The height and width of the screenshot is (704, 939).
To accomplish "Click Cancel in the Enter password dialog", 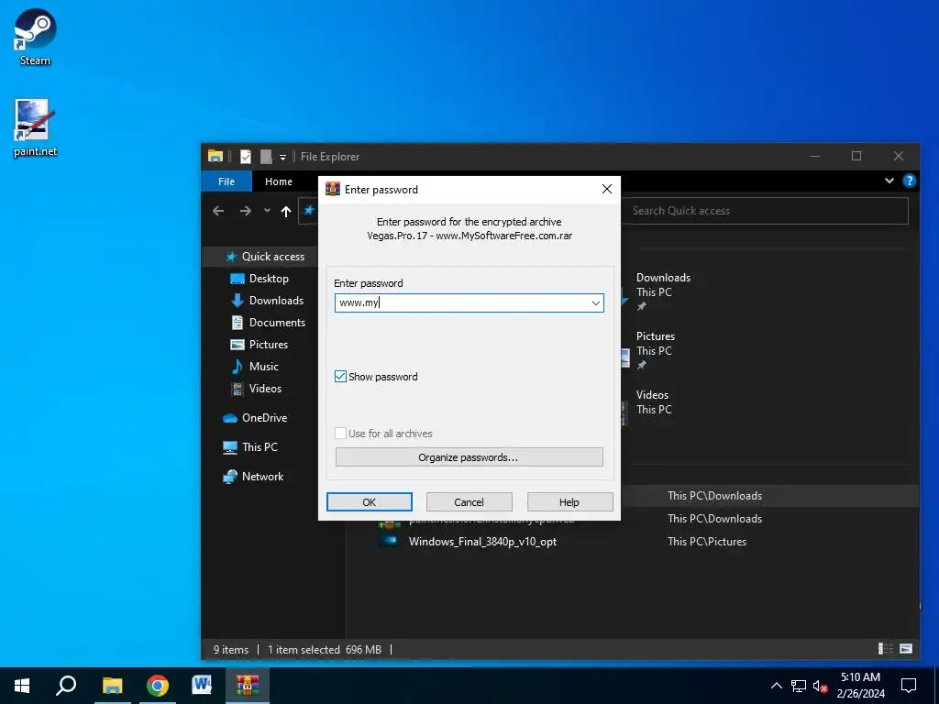I will pyautogui.click(x=469, y=502).
